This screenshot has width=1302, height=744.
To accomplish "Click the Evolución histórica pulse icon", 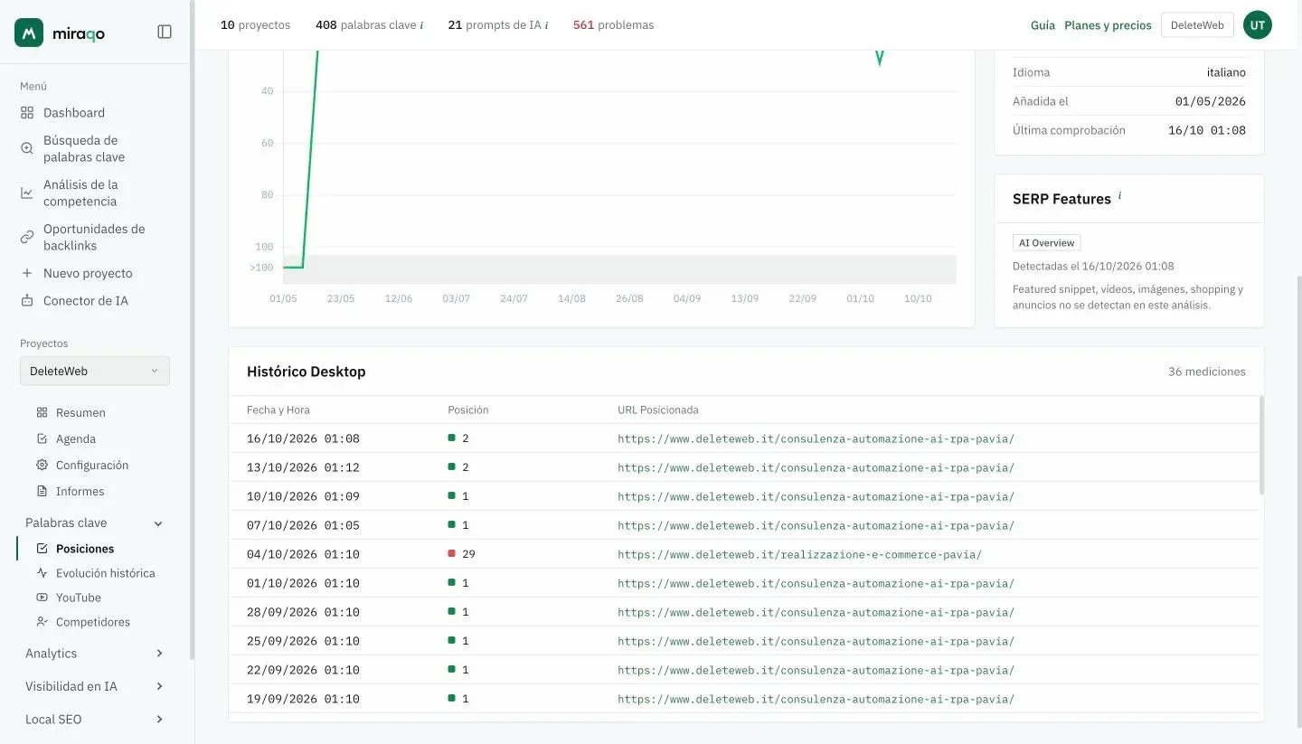I will (42, 573).
